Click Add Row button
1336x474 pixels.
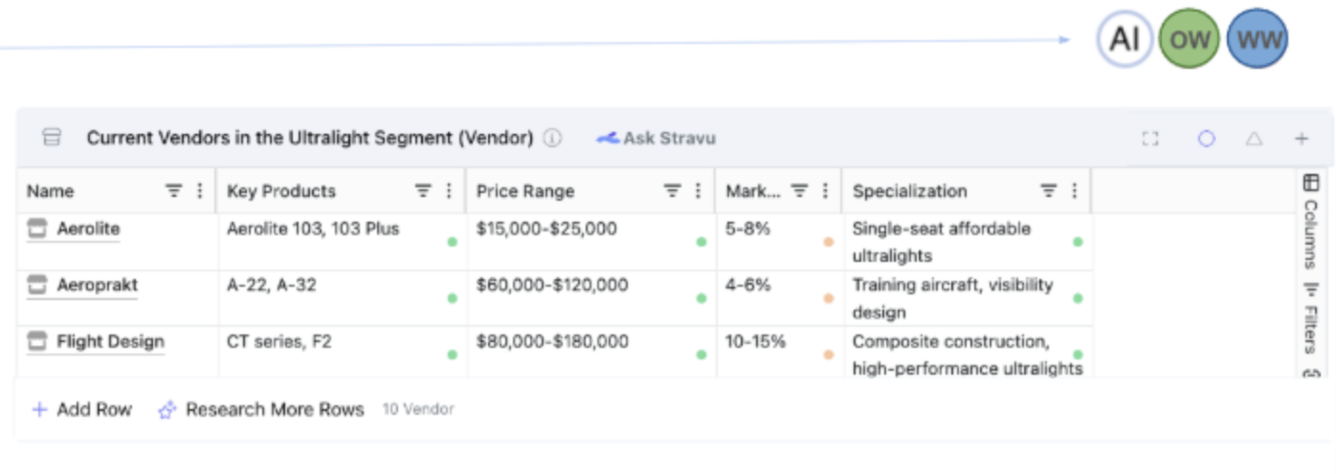click(82, 410)
